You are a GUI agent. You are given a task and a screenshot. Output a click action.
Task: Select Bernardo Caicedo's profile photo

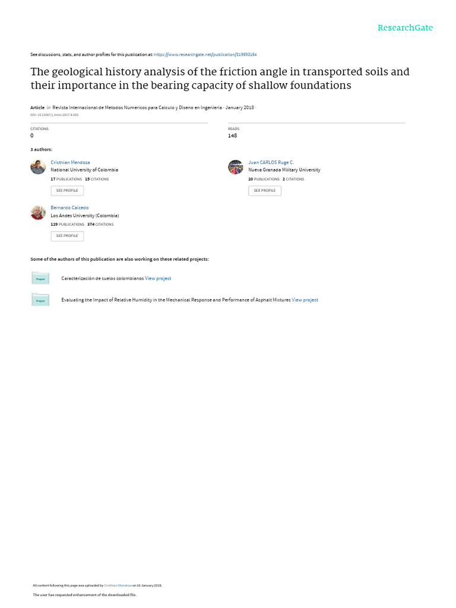[38, 213]
